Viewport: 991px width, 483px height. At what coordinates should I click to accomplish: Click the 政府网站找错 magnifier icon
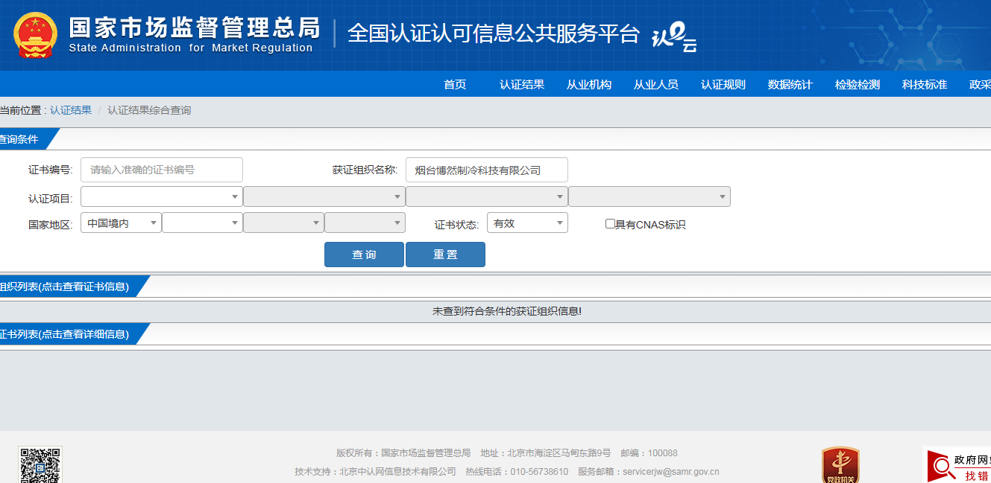tap(941, 467)
